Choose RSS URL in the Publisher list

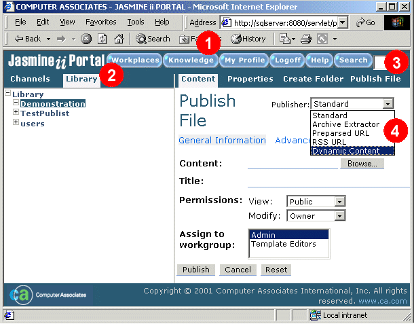[x=352, y=142]
